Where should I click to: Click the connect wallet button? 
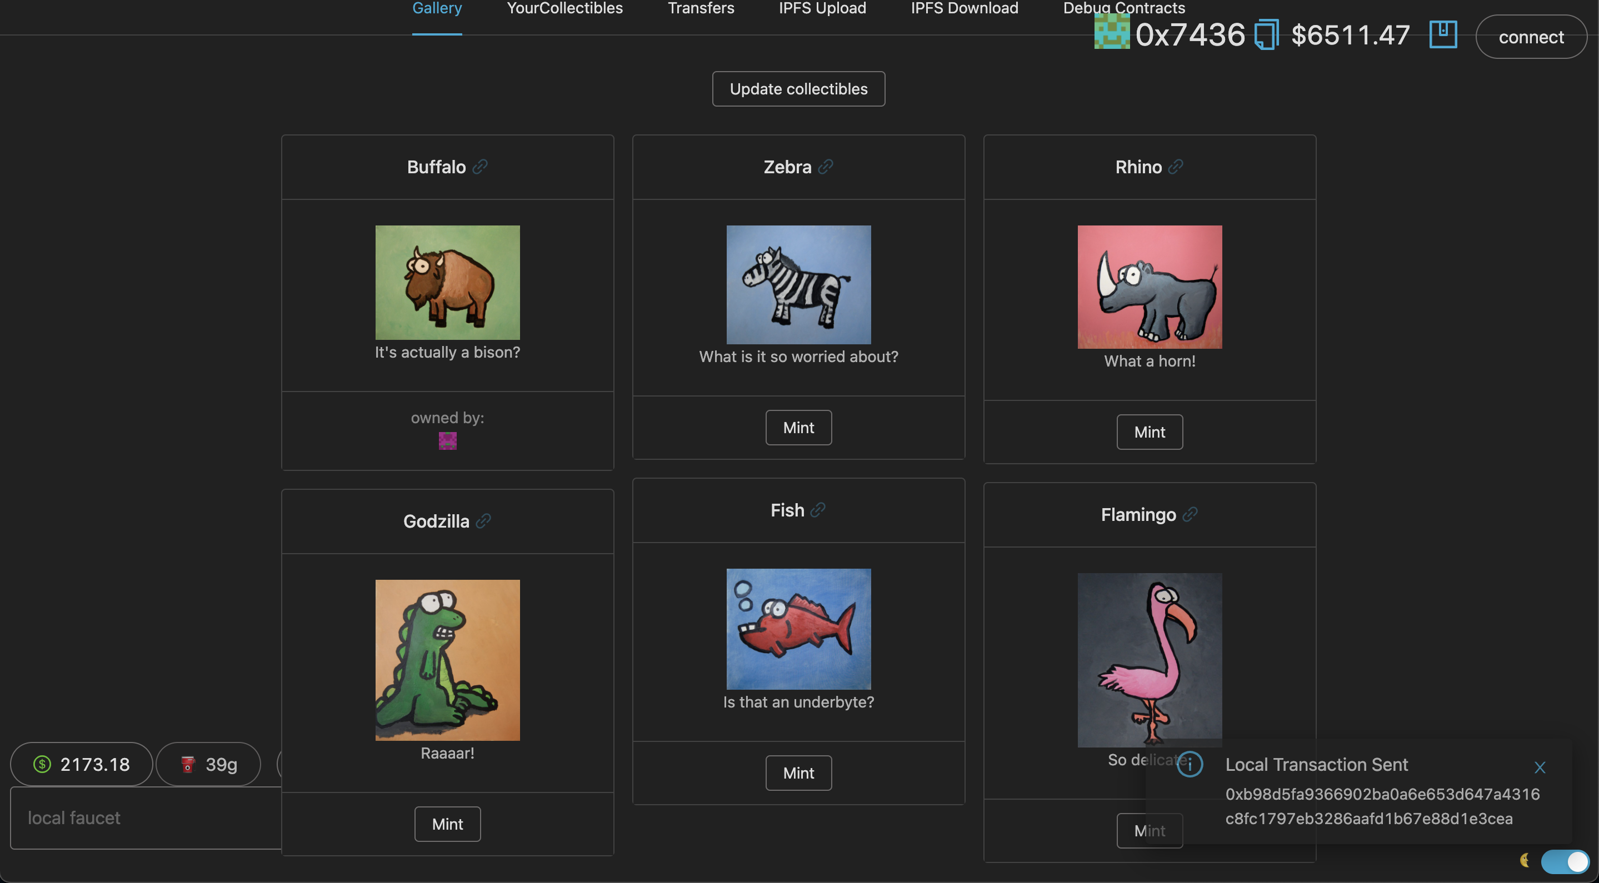point(1531,37)
